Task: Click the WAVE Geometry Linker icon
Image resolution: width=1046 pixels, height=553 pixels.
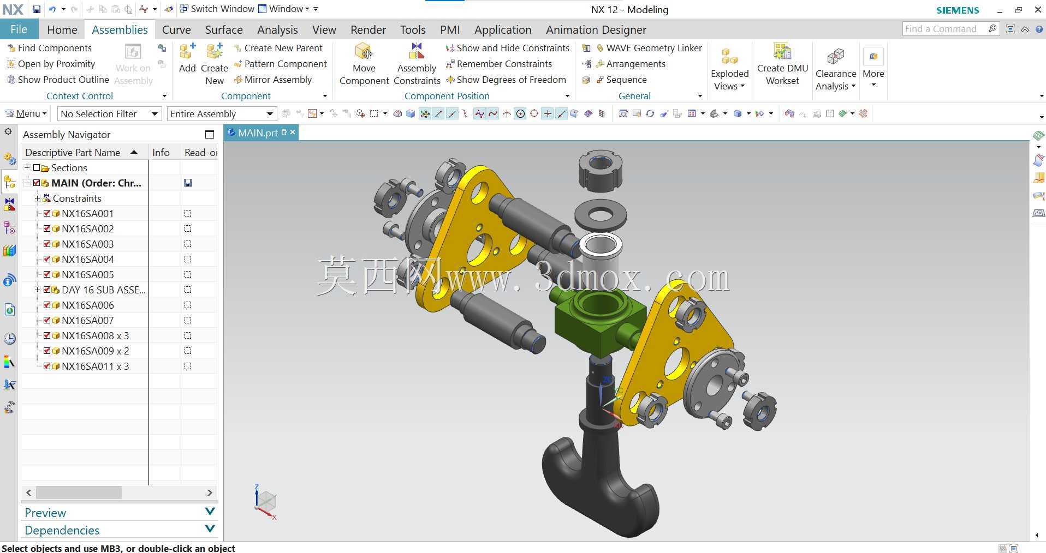Action: coord(600,48)
